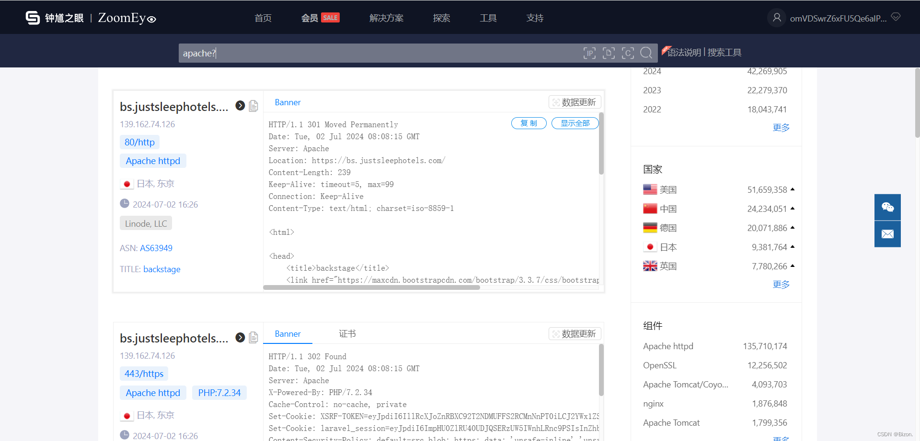The width and height of the screenshot is (920, 441).
Task: Open the 支持 nav menu
Action: [535, 18]
